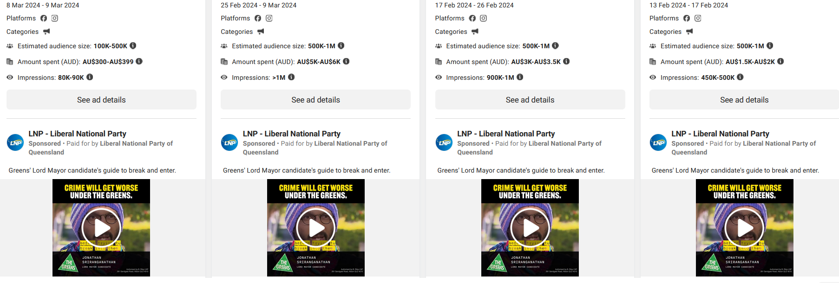Screen dimensions: 839x283
Task: Select date text 25 Feb 2024 - 9 Mar 2024
Action: (x=258, y=5)
